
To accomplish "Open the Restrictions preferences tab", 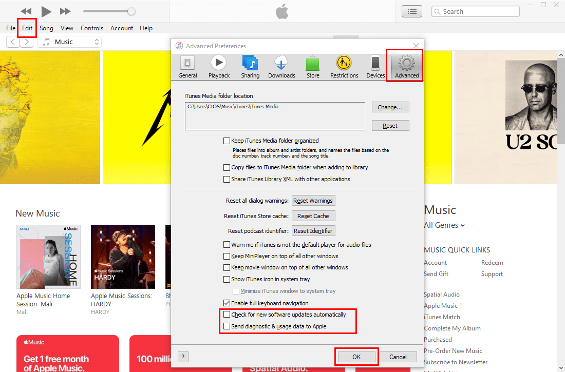I will point(344,67).
